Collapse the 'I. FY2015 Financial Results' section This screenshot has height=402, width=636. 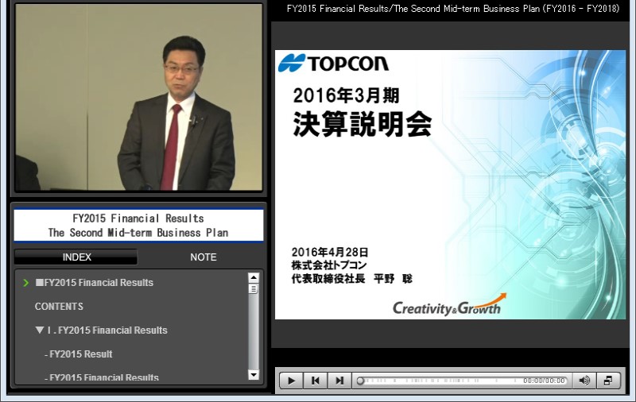[x=39, y=330]
